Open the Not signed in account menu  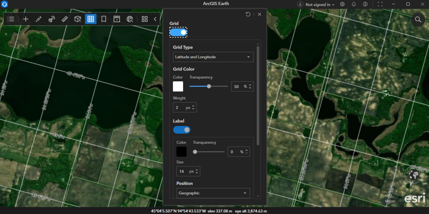tap(316, 5)
